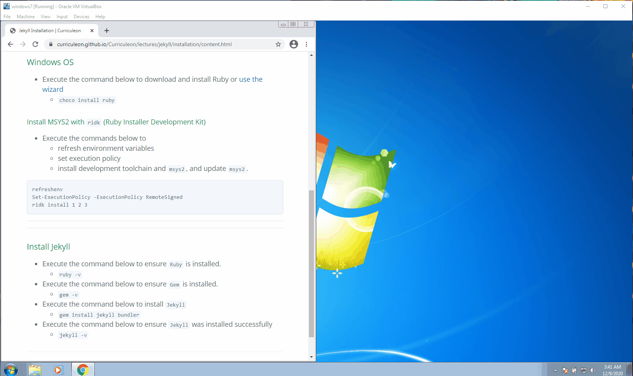The width and height of the screenshot is (633, 376).
Task: Launch Chrome from the taskbar
Action: (83, 369)
